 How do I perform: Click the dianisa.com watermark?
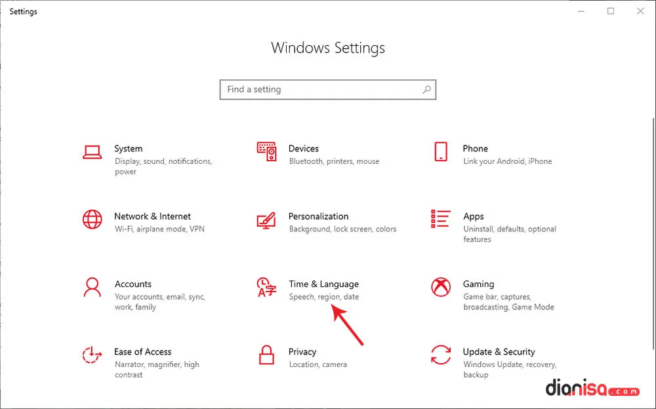tap(594, 389)
